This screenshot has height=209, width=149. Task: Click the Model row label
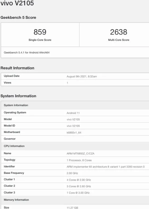[8, 119]
